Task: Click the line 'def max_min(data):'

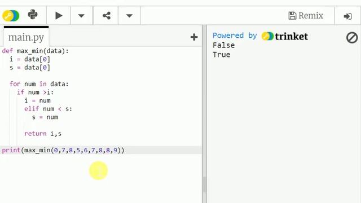Action: (35, 51)
